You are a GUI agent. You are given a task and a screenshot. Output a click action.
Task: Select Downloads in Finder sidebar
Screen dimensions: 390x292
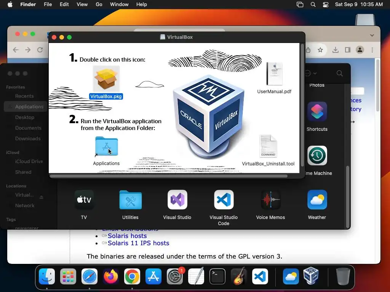pos(28,139)
